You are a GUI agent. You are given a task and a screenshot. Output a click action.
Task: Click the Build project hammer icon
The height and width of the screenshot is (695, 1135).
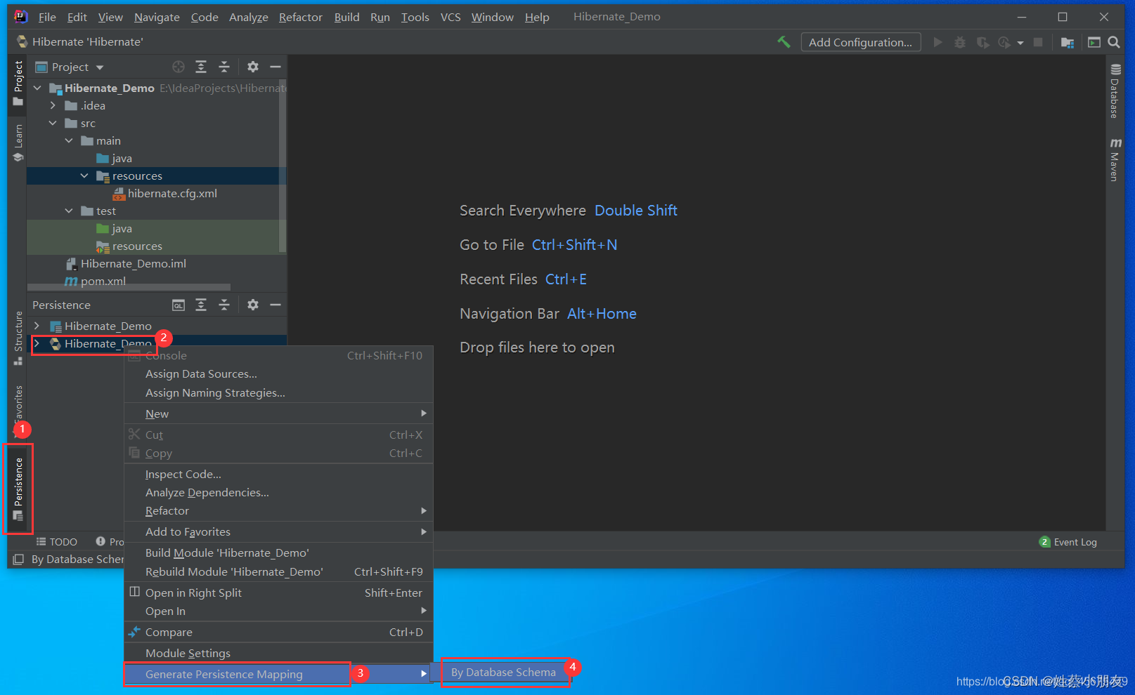click(784, 42)
